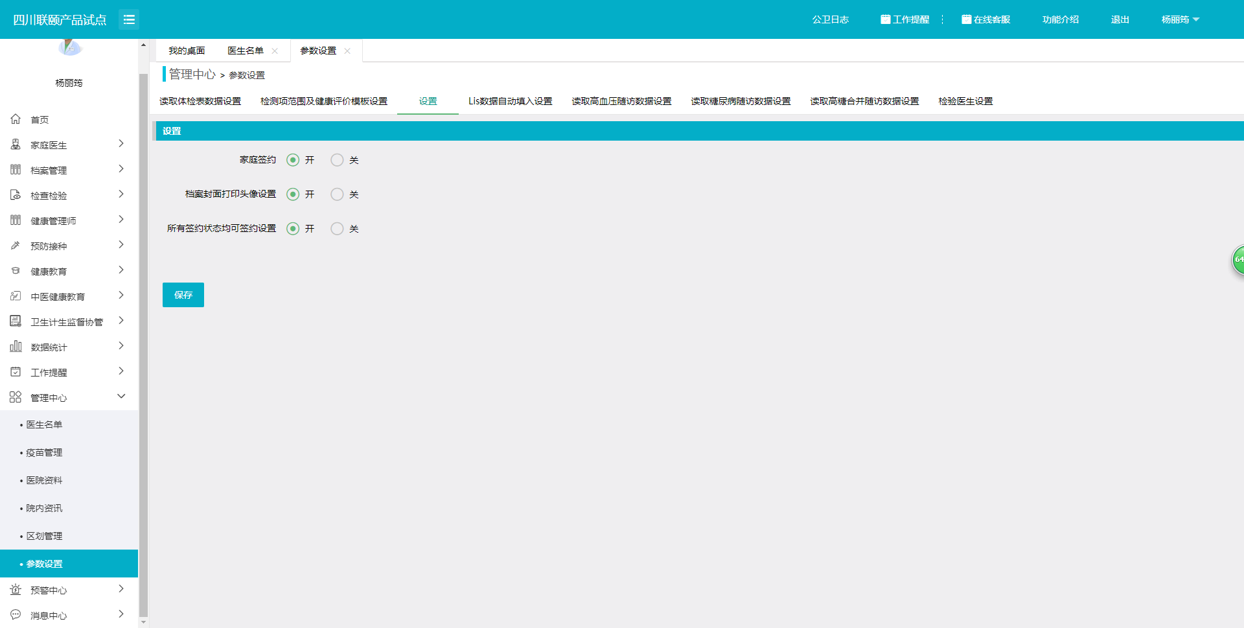Toggle the sidebar collapse hamburger icon

pyautogui.click(x=129, y=19)
